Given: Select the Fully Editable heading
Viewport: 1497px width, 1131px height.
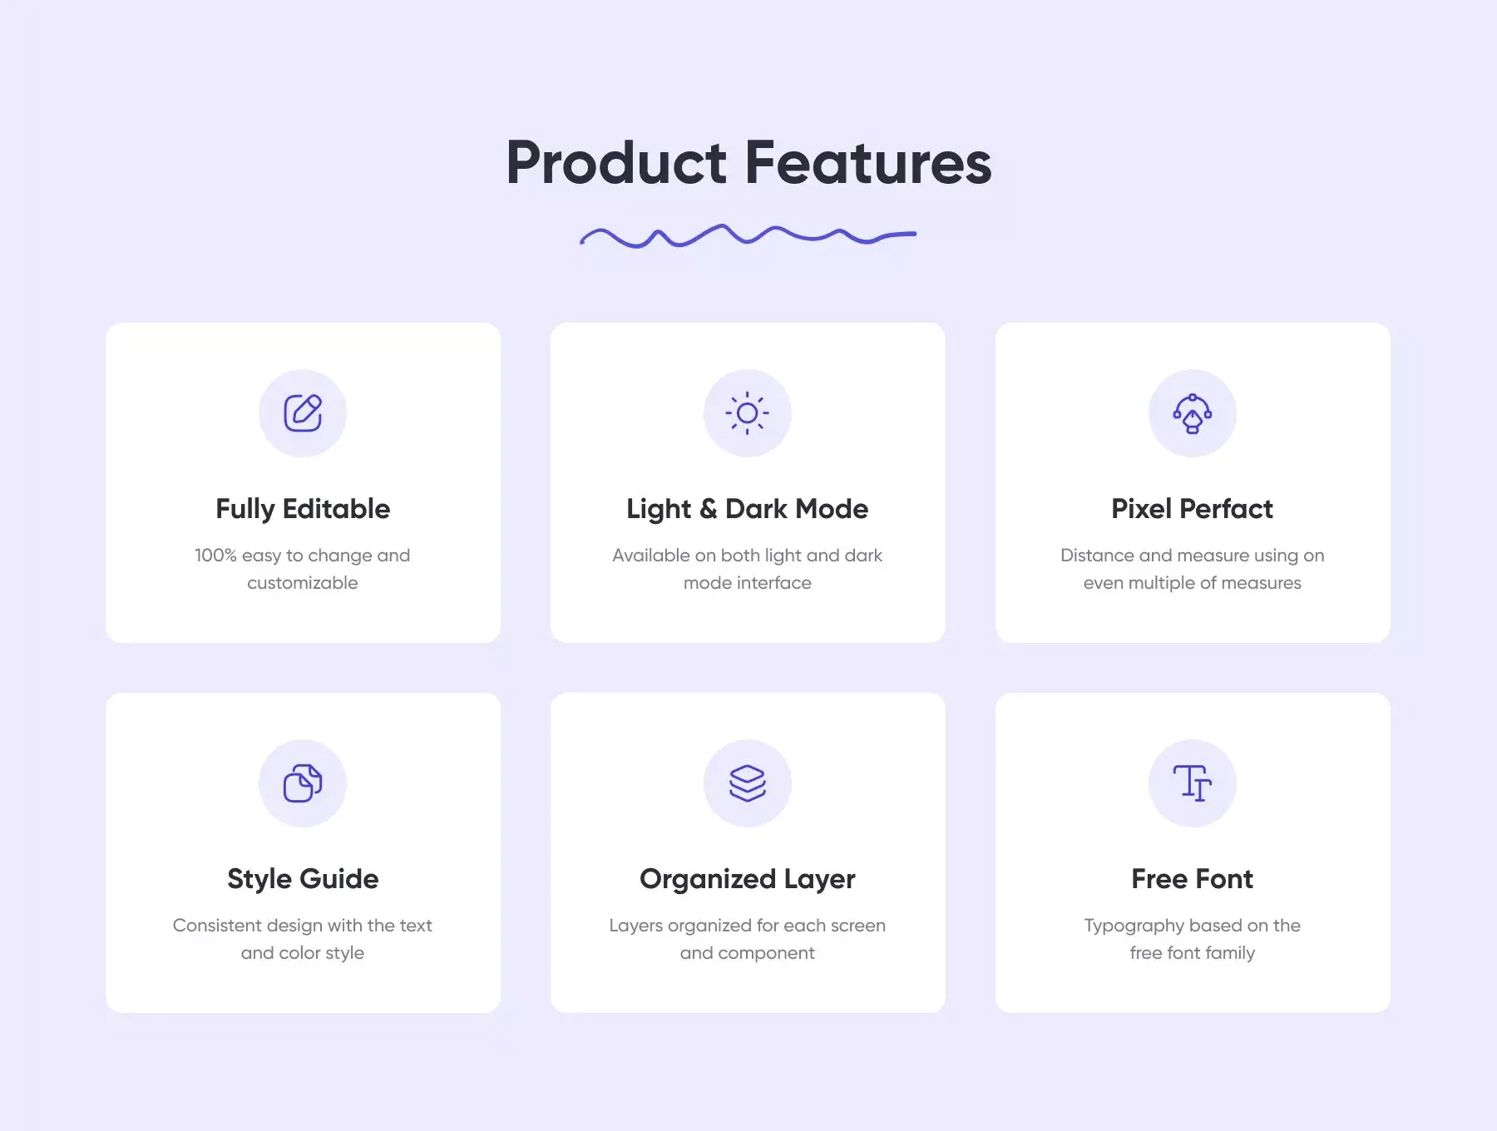Looking at the screenshot, I should point(303,509).
